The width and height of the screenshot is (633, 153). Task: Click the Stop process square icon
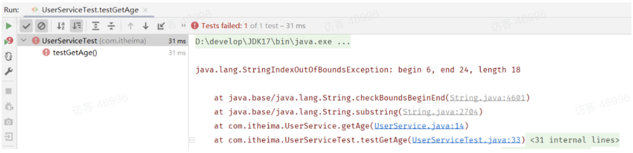pyautogui.click(x=8, y=91)
